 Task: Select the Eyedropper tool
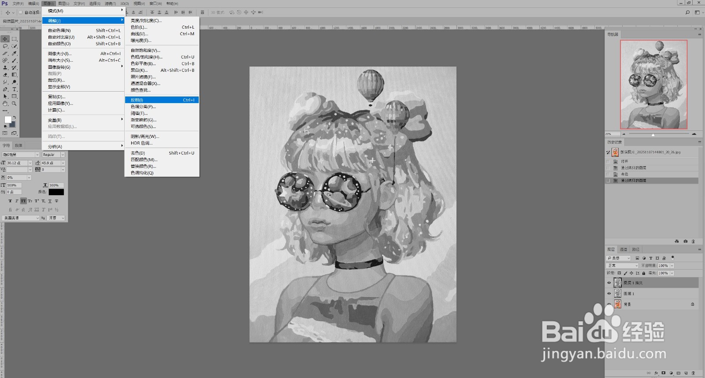coord(14,53)
